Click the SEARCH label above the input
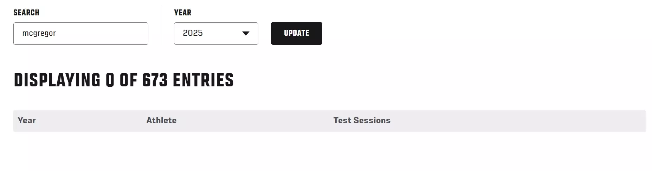The image size is (652, 171). pos(26,13)
